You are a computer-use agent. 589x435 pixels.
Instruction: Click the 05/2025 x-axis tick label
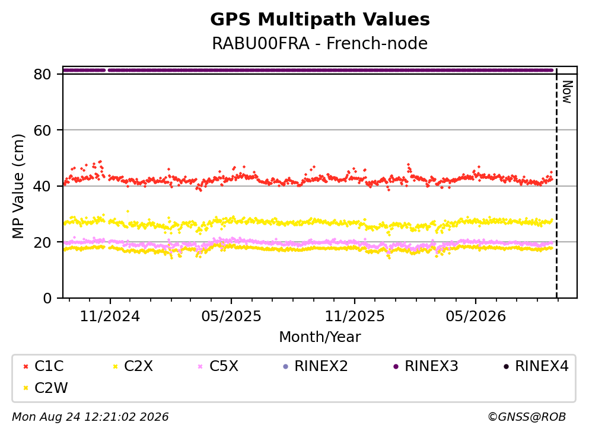pyautogui.click(x=231, y=316)
